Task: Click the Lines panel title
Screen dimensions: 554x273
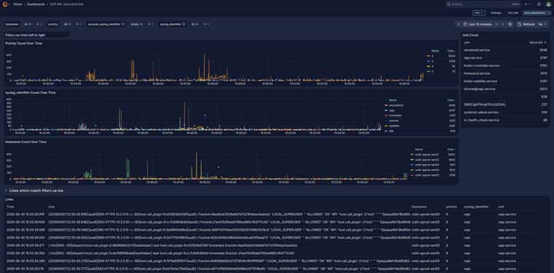Action: pos(9,199)
